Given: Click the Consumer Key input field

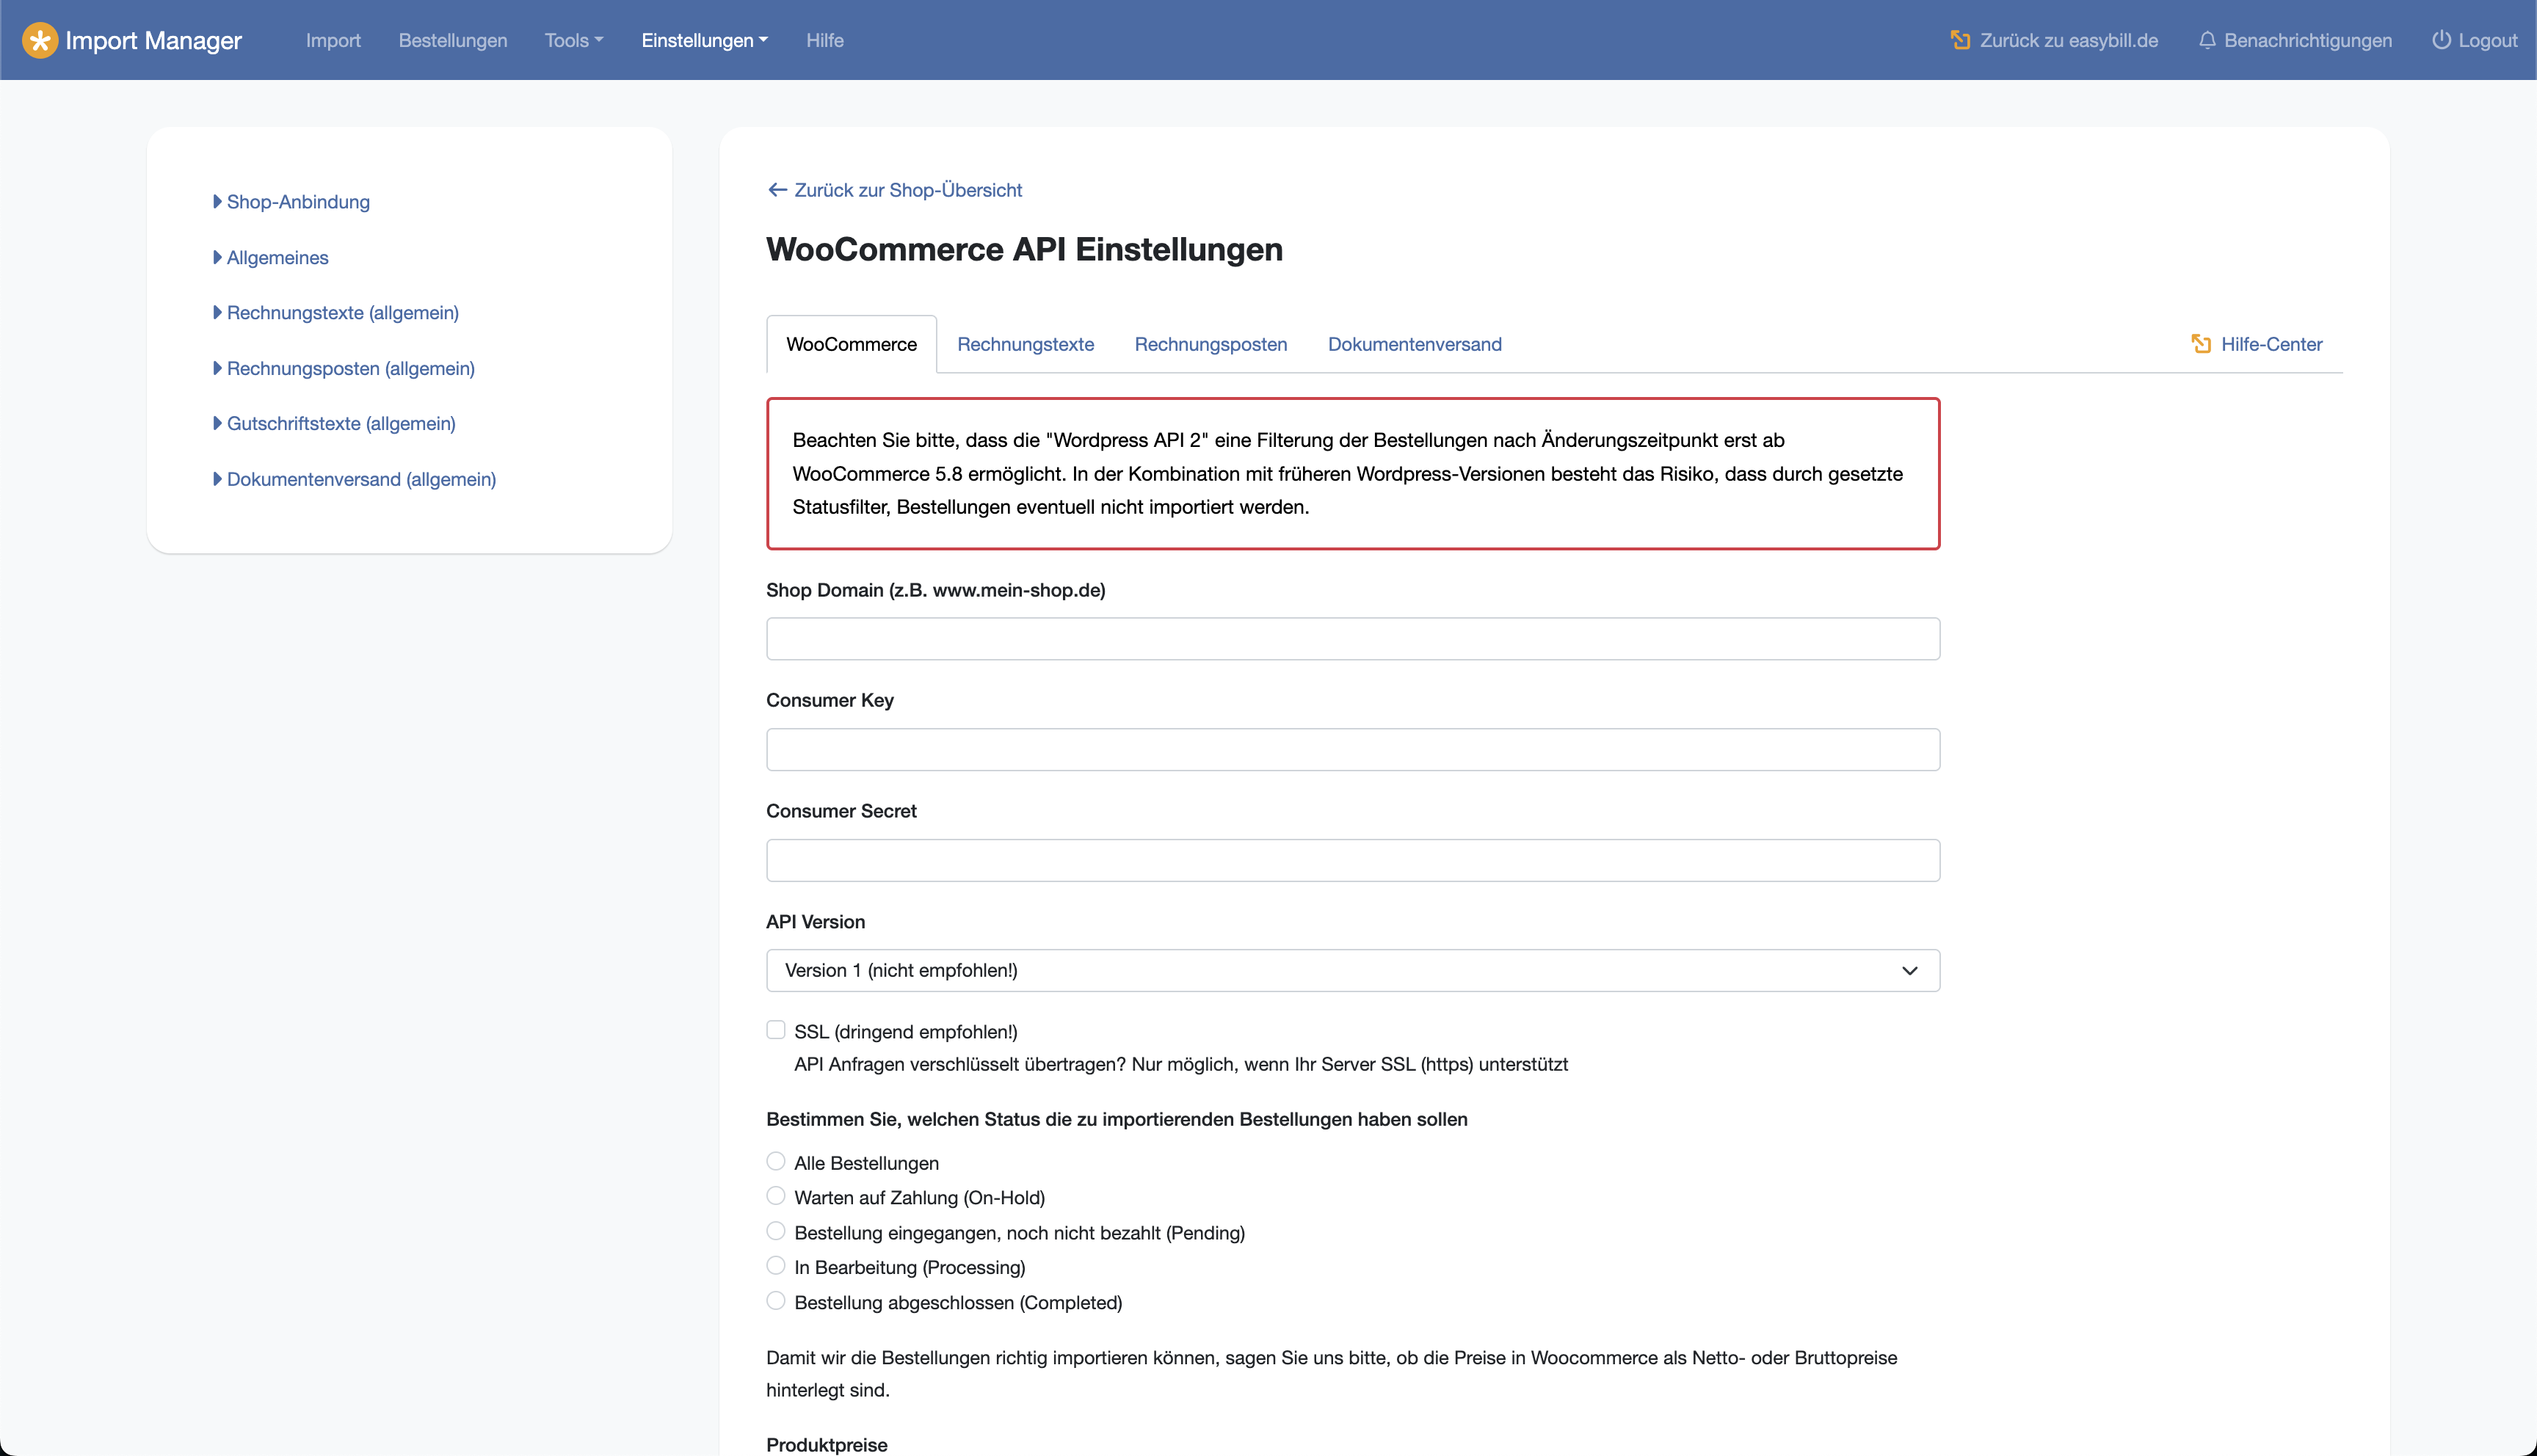Looking at the screenshot, I should point(1352,749).
